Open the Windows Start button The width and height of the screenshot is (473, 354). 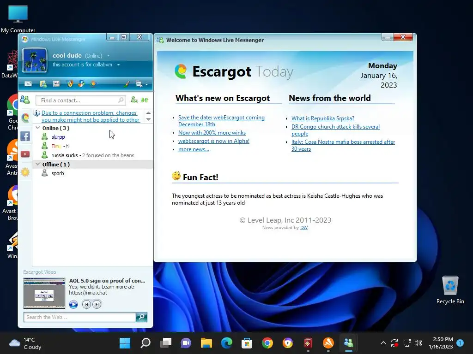point(125,343)
